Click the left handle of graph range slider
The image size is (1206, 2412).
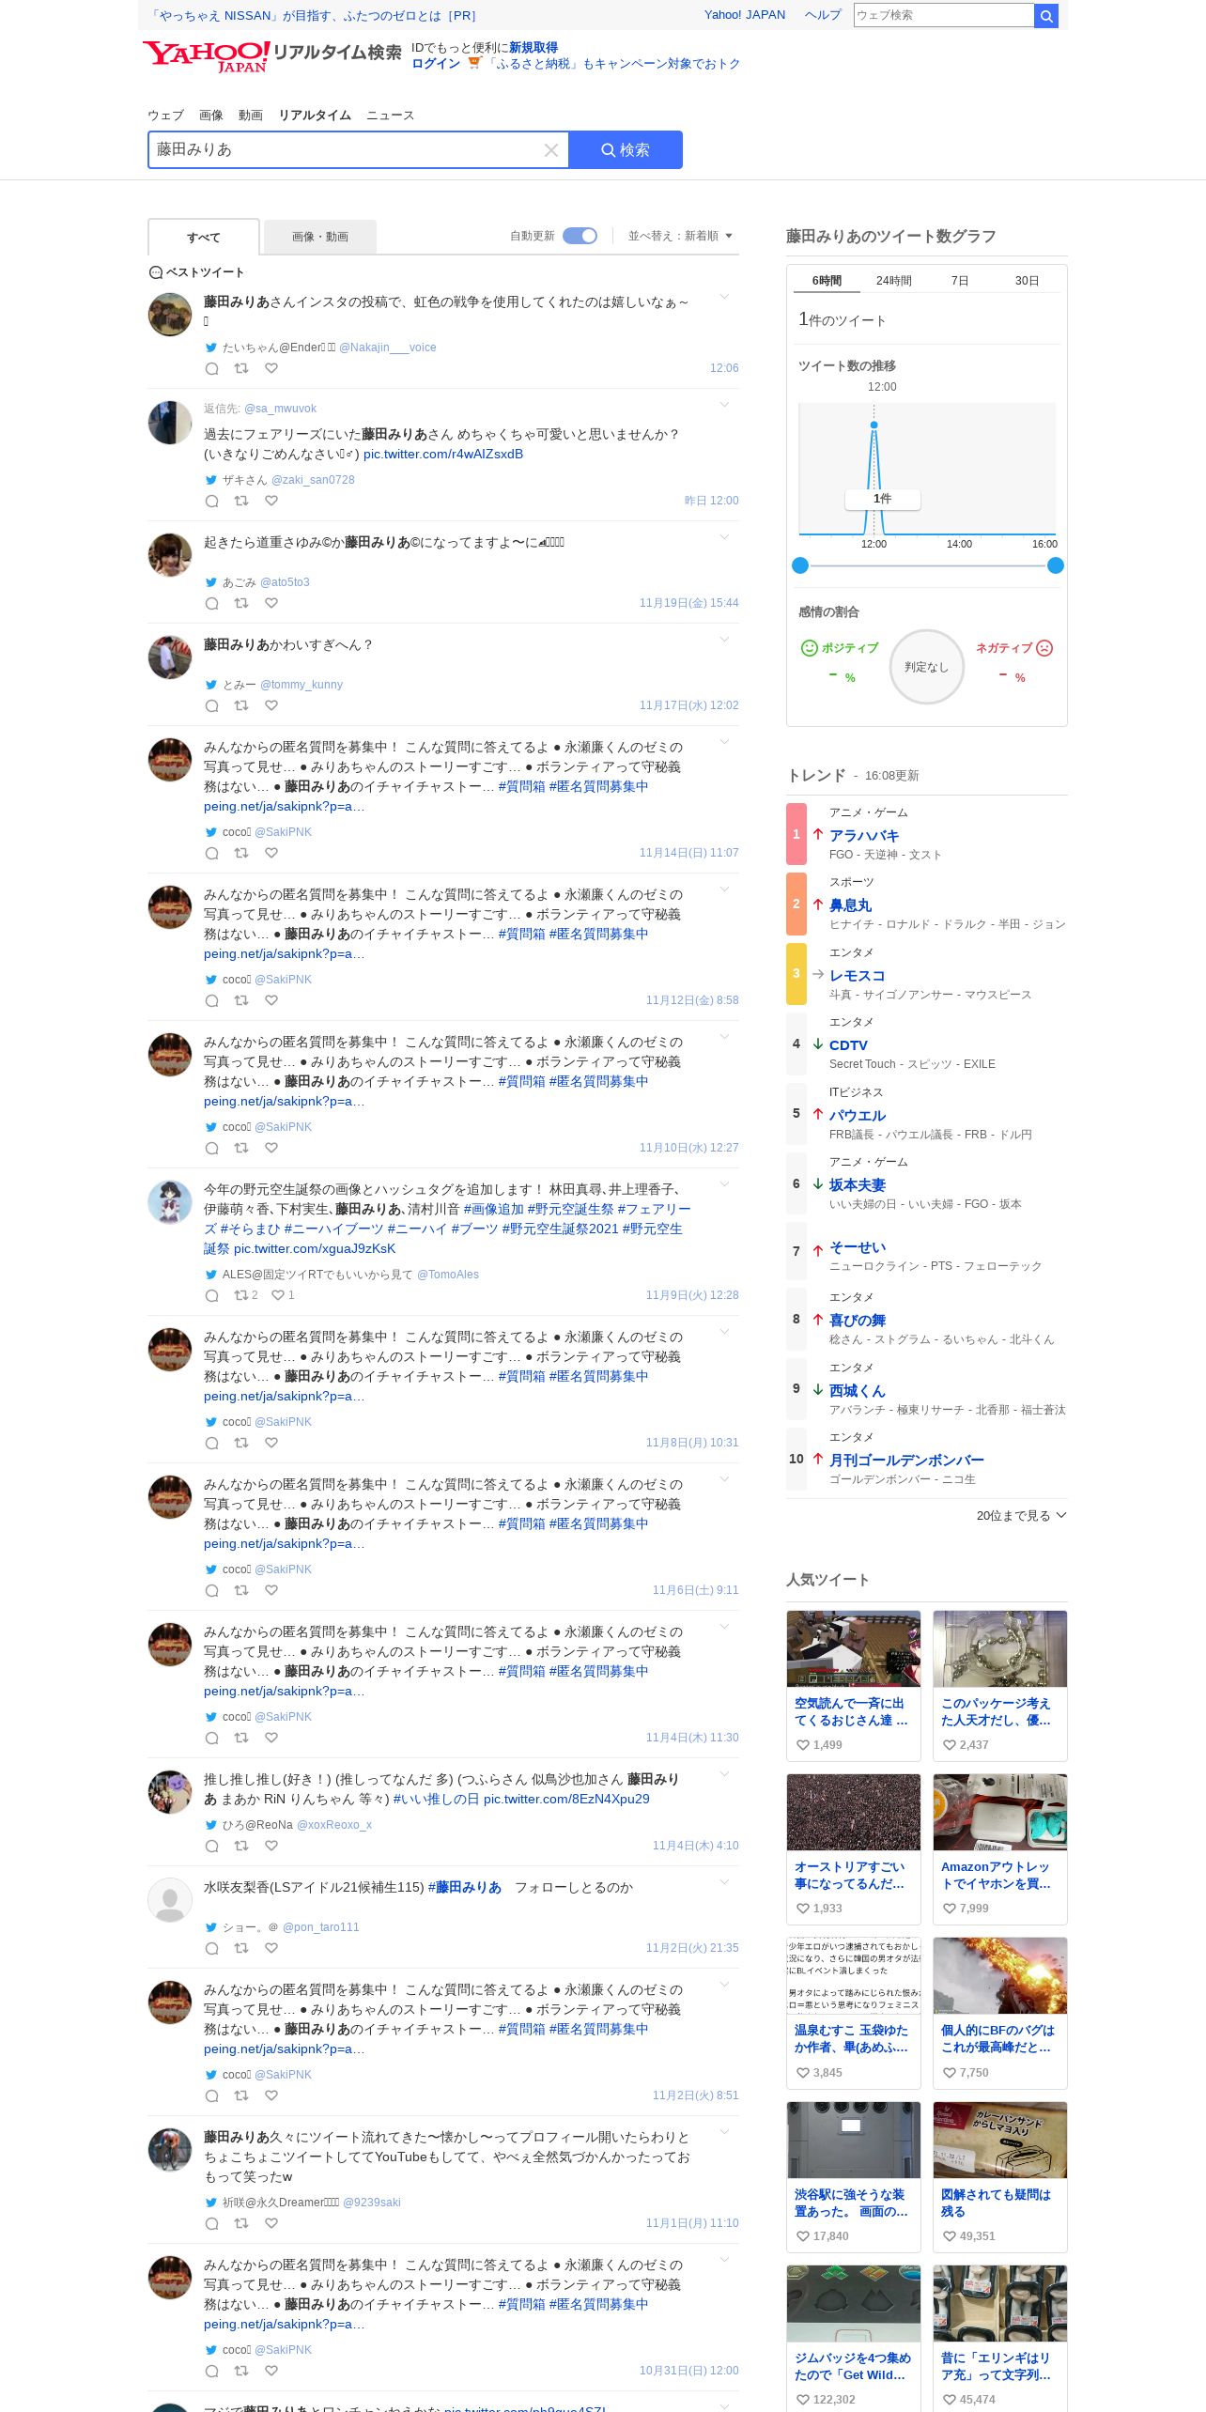coord(800,565)
